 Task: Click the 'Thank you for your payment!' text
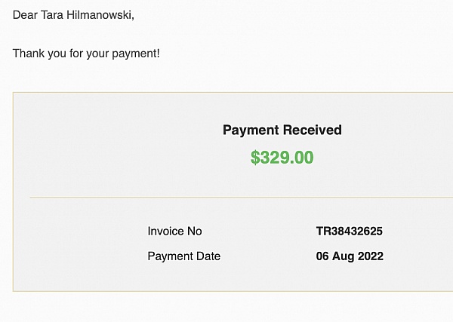tap(86, 54)
